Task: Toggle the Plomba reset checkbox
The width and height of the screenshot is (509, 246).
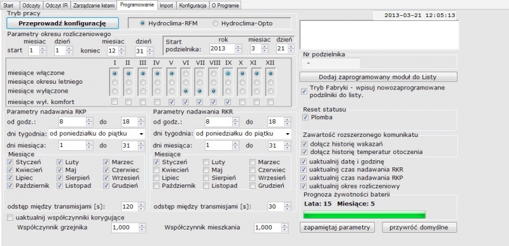Action: point(305,117)
